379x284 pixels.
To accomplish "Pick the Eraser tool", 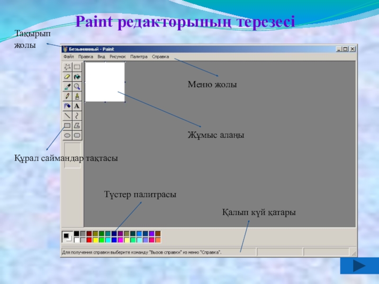I will 67,77.
